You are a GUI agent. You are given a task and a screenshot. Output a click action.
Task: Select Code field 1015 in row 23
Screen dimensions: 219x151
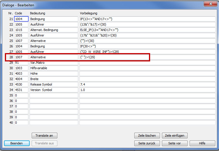point(21,30)
